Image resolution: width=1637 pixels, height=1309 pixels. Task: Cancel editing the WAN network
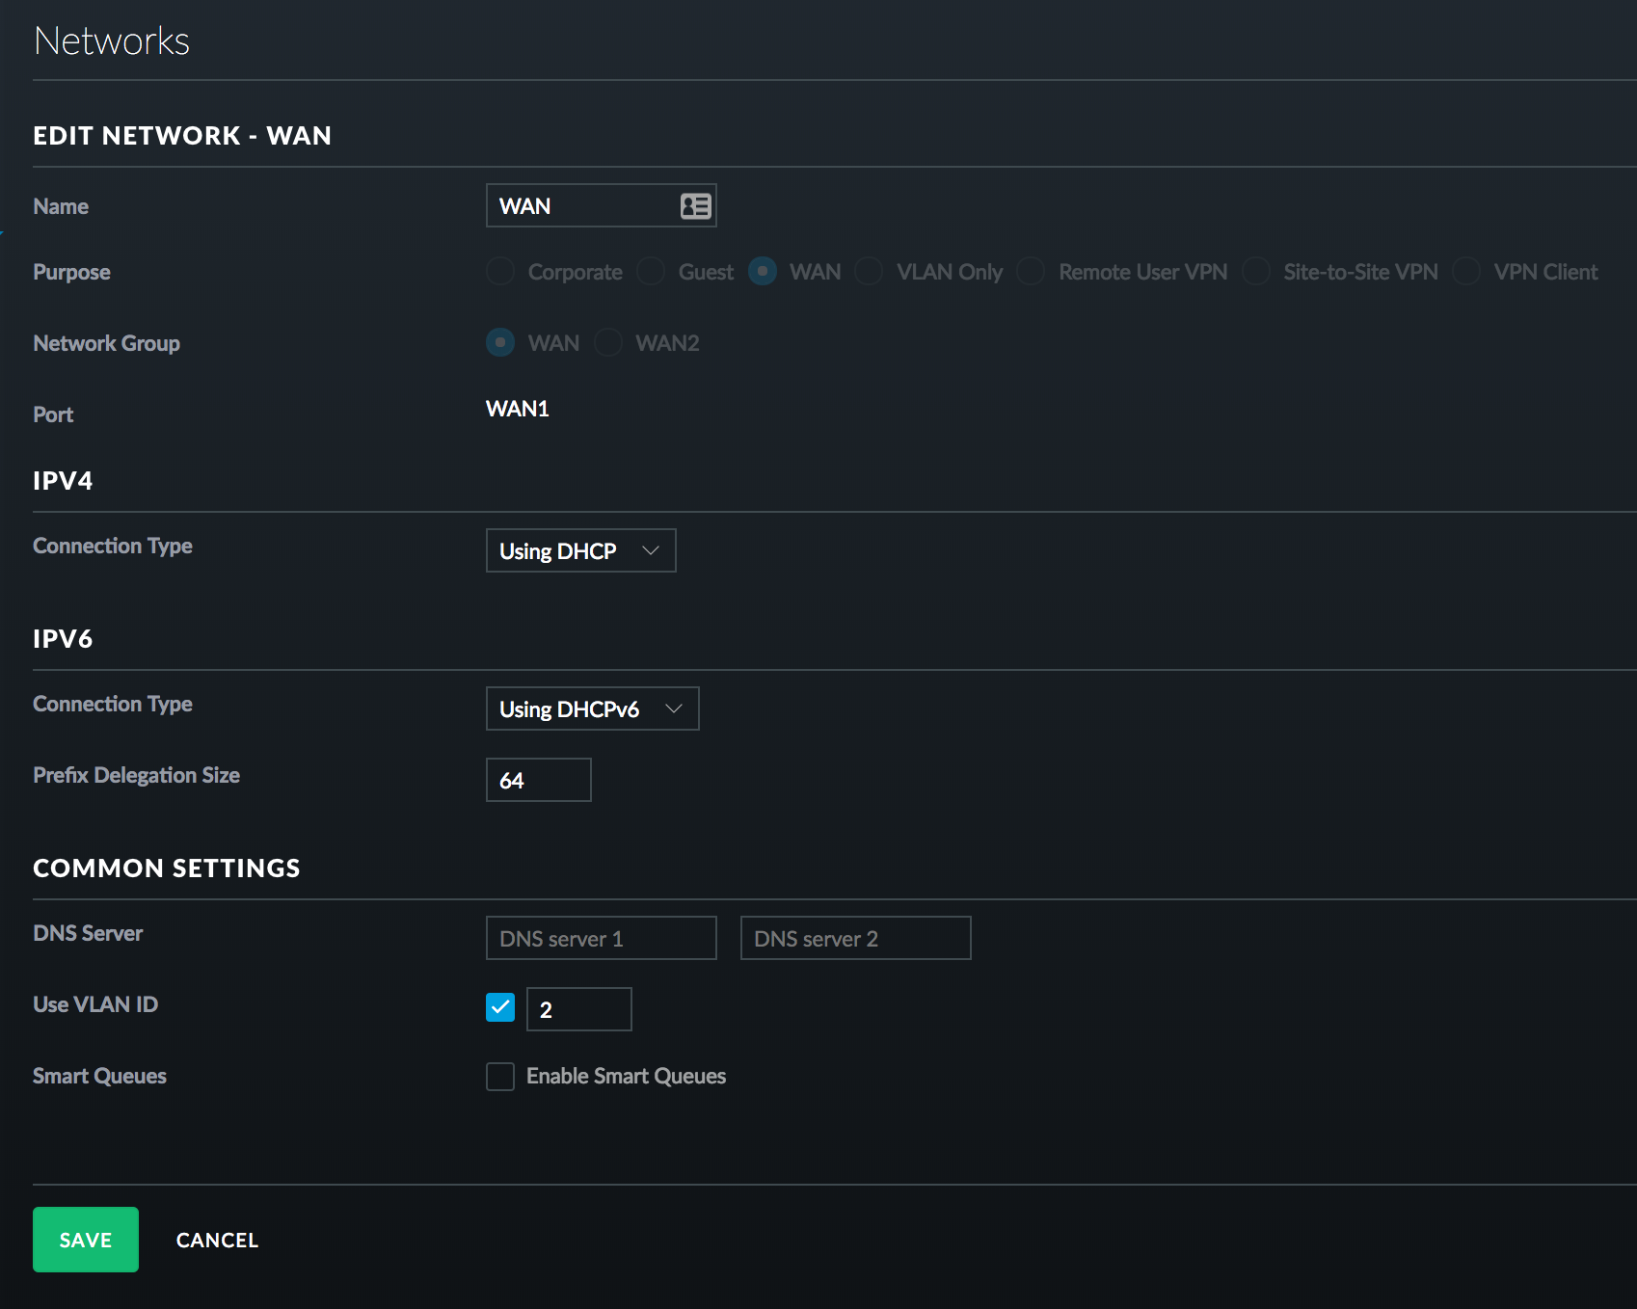tap(217, 1240)
